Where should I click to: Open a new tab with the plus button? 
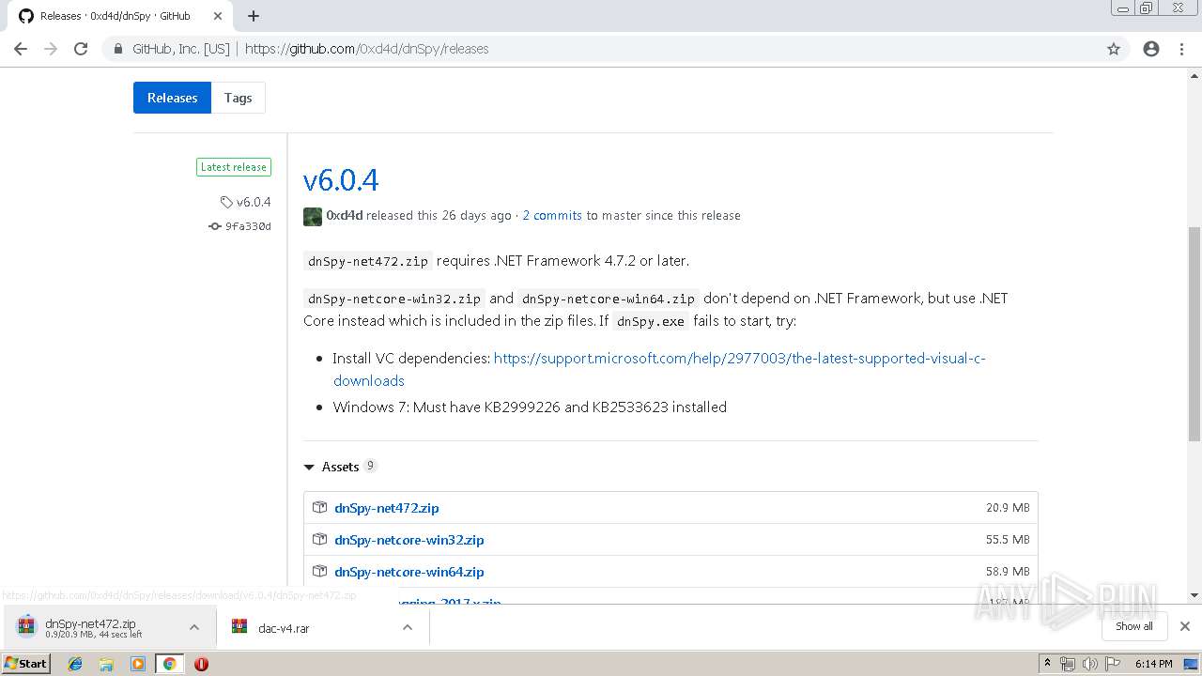click(x=254, y=16)
